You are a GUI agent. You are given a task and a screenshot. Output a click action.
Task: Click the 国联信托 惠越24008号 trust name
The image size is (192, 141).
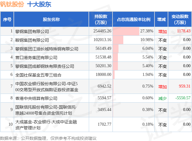pyautogui.click(x=46, y=110)
